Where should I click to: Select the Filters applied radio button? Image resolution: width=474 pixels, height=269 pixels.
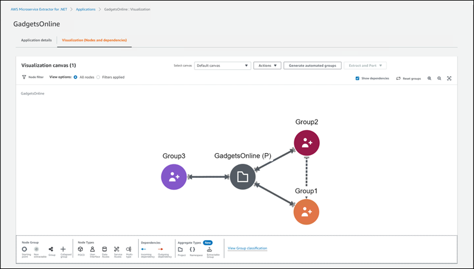pos(98,77)
